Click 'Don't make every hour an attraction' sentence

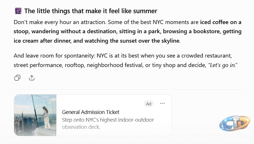pyautogui.click(x=60, y=22)
